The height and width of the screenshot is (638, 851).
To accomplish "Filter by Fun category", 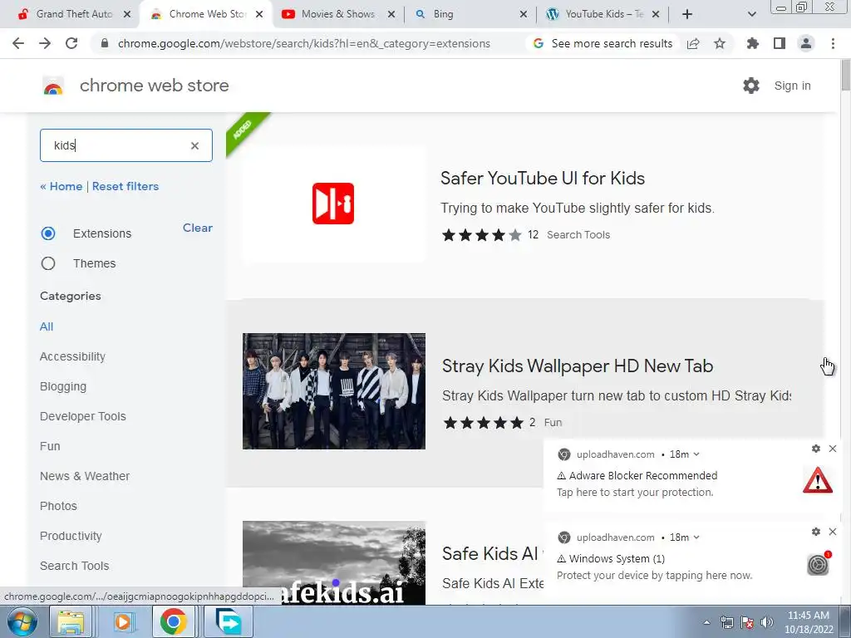I will point(50,446).
